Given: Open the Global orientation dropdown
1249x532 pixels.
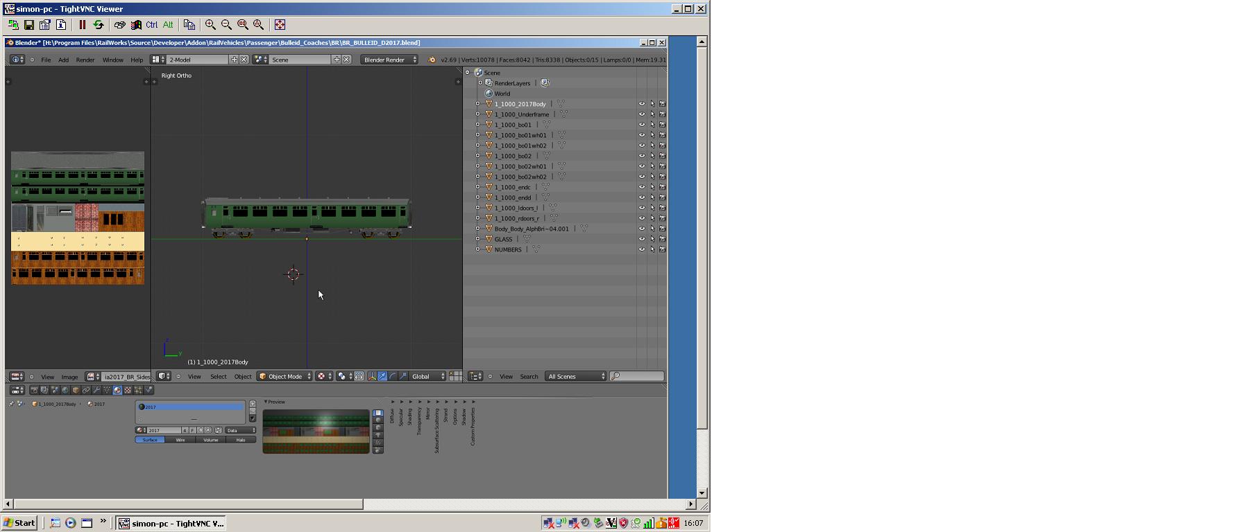Looking at the screenshot, I should pyautogui.click(x=428, y=376).
